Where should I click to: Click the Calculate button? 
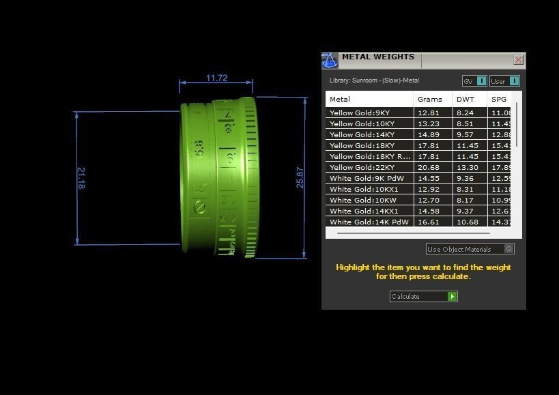pyautogui.click(x=424, y=296)
